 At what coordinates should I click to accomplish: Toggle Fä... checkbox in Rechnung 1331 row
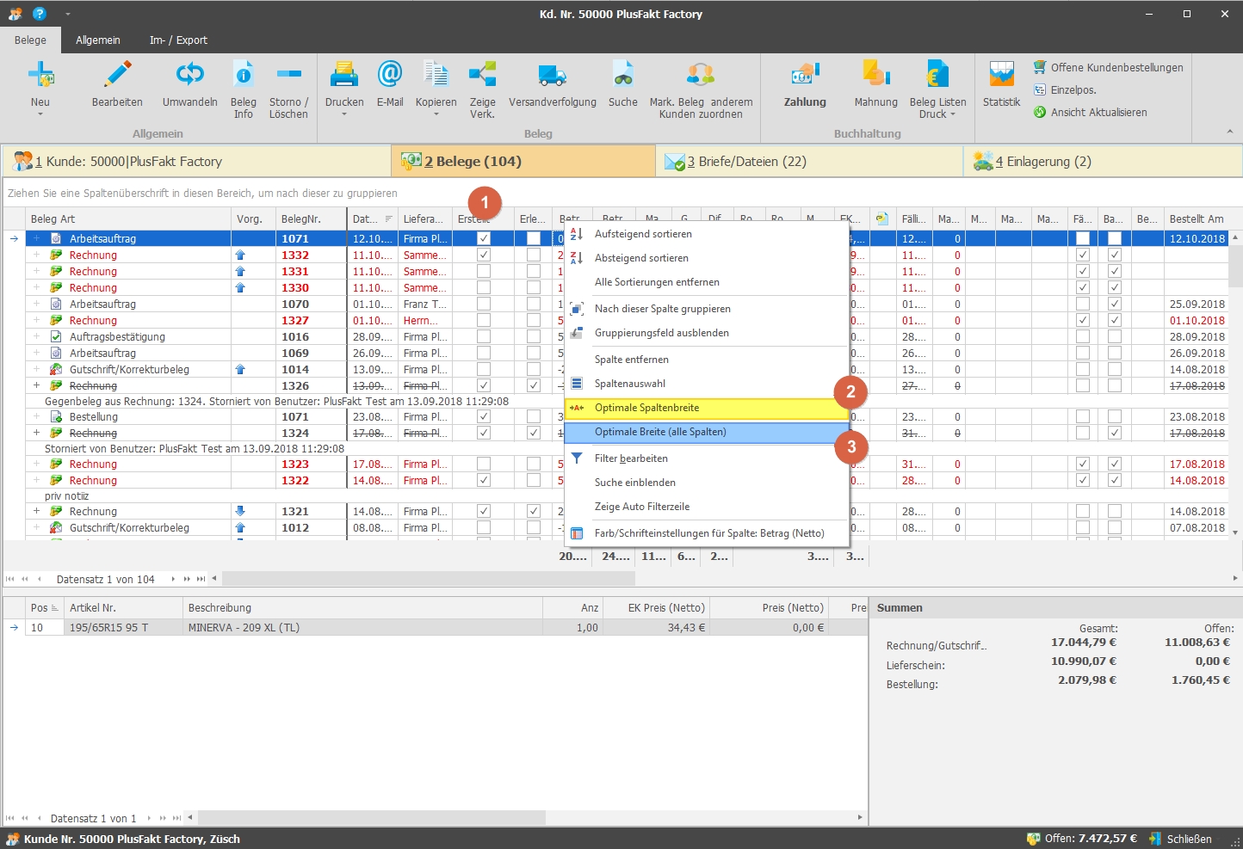[x=1083, y=271]
